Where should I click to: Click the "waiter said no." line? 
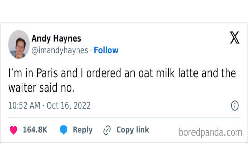click(x=41, y=88)
